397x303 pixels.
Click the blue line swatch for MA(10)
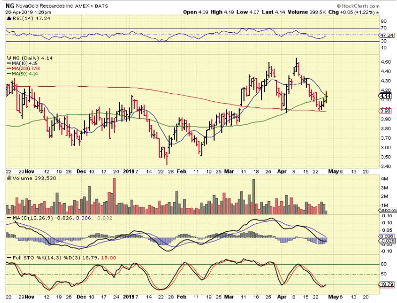(x=9, y=64)
